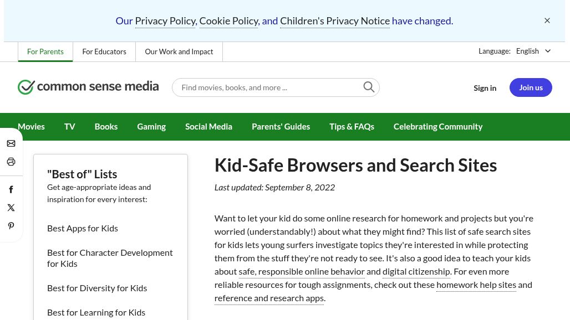Open the Gaming menu
Viewport: 570px width, 320px height.
pos(151,127)
